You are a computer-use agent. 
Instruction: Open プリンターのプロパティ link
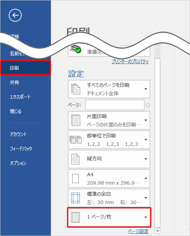pos(130,61)
